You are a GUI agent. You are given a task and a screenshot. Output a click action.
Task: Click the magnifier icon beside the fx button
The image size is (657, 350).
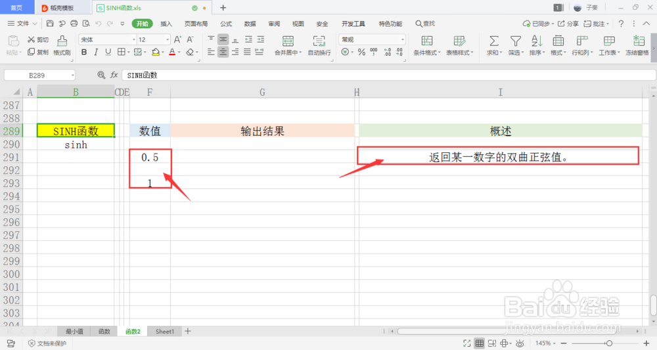pyautogui.click(x=101, y=75)
